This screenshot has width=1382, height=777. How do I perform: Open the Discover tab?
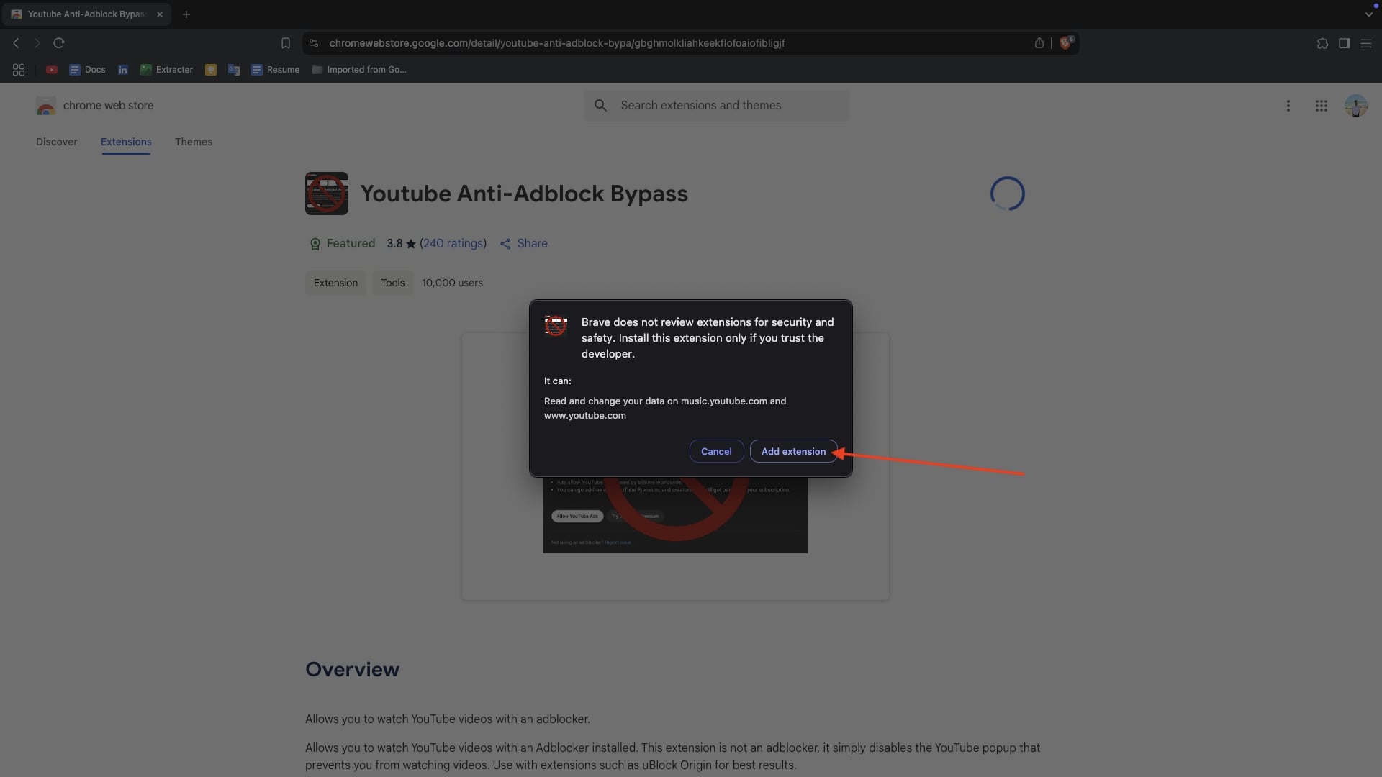point(57,142)
